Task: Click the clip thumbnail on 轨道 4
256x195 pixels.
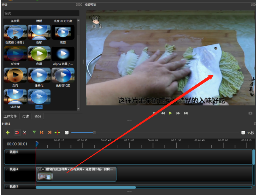Action: pos(45,176)
